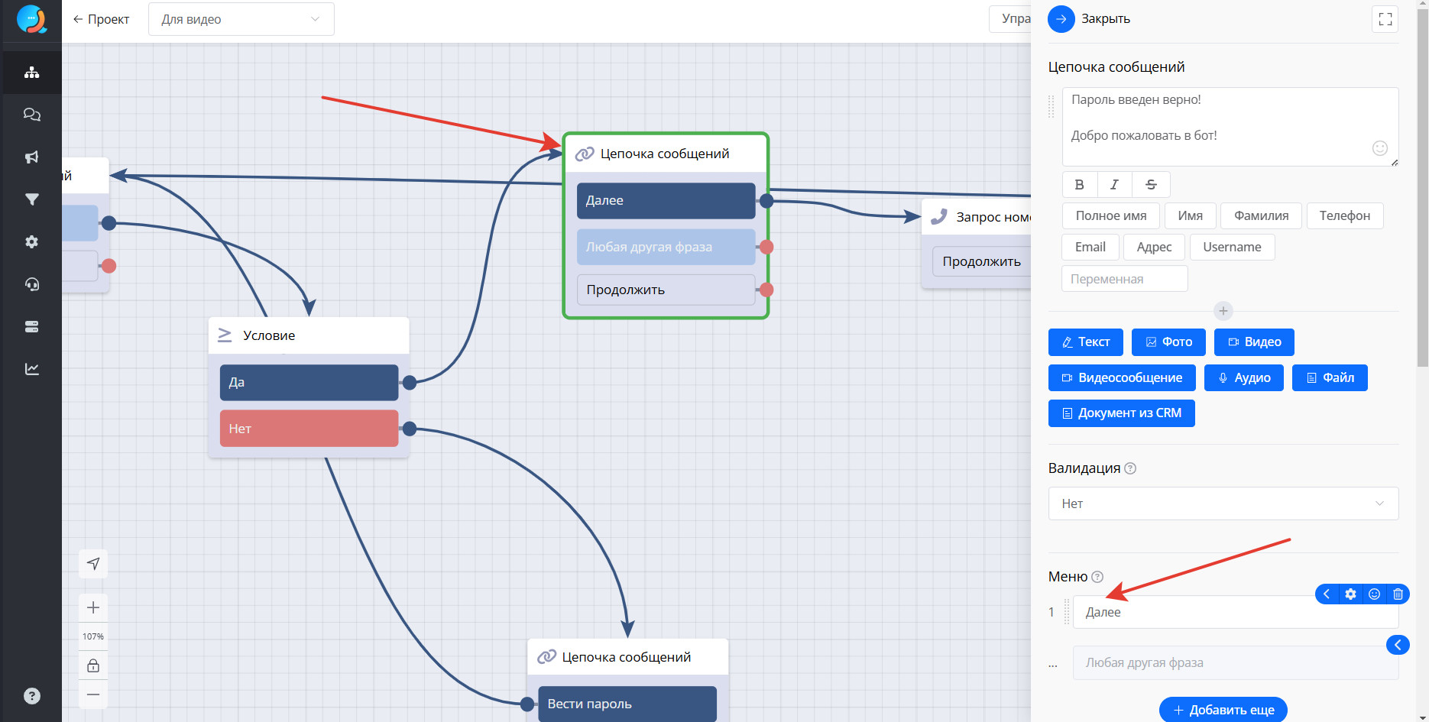Click the emoji icon in message text area

point(1379,148)
